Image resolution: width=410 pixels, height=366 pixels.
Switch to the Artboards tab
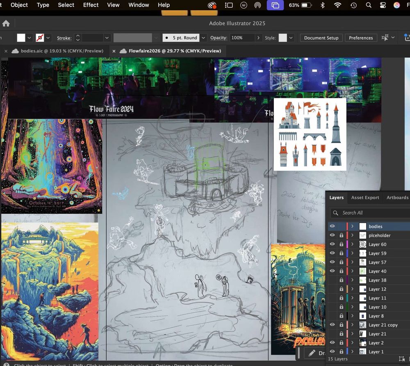pyautogui.click(x=397, y=198)
